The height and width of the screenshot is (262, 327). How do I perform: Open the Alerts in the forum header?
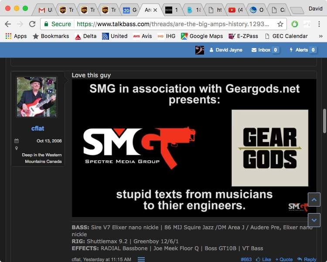pyautogui.click(x=302, y=50)
